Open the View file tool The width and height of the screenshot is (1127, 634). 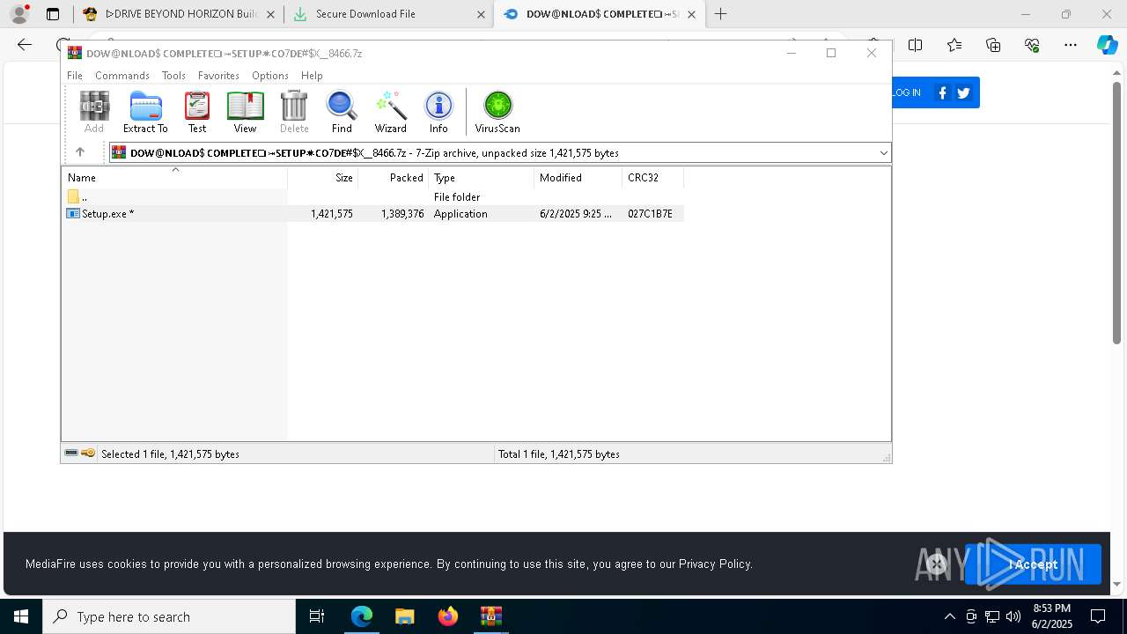coord(245,112)
